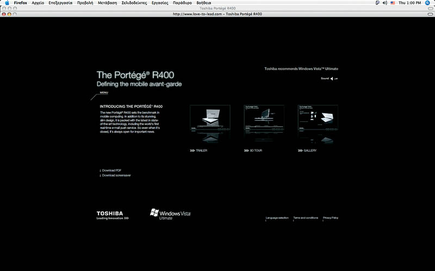
Task: Click Download screensaver link
Action: click(116, 175)
